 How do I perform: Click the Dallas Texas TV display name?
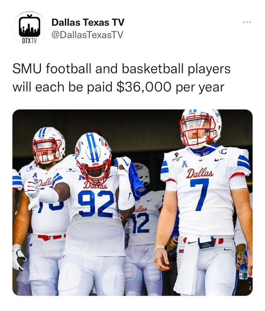[x=88, y=22]
